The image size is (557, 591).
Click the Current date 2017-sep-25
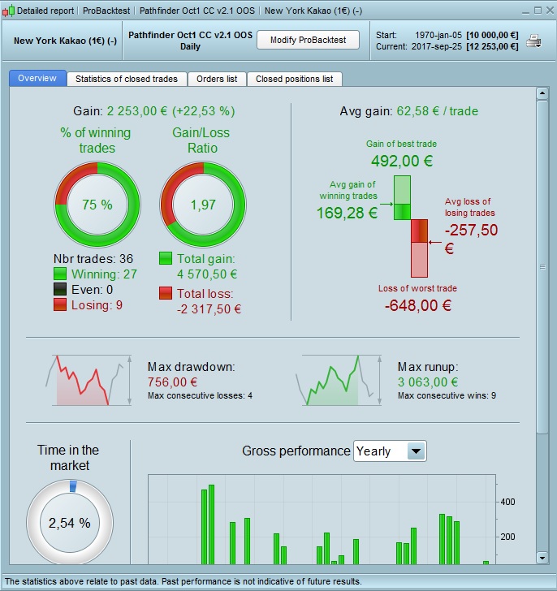[x=437, y=47]
